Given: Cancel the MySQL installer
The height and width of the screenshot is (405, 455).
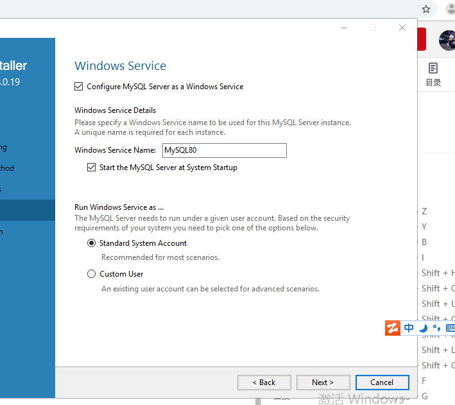Looking at the screenshot, I should tap(382, 383).
